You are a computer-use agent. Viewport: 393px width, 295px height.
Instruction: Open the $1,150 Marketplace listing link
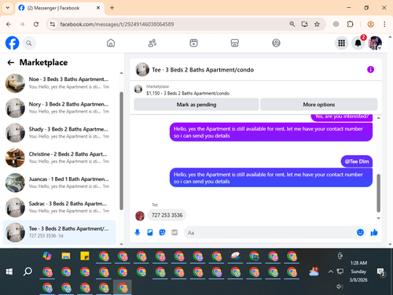coord(188,94)
